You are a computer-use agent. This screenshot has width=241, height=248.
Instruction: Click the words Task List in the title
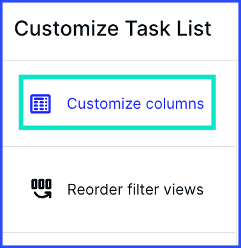click(168, 29)
